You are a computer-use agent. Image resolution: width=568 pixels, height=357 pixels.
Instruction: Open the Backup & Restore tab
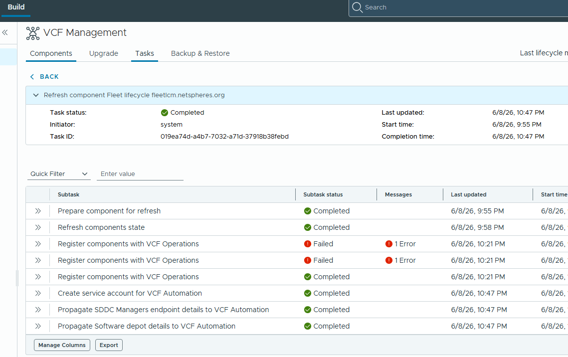(200, 53)
